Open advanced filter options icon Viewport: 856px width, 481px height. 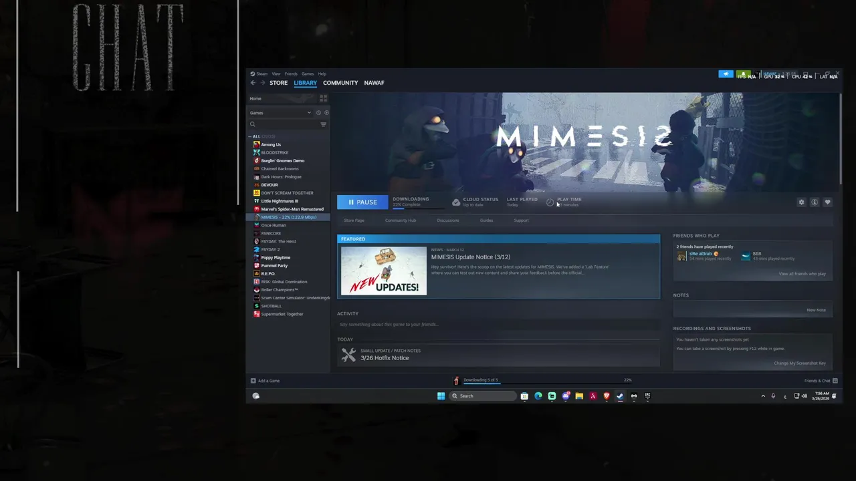coord(324,124)
